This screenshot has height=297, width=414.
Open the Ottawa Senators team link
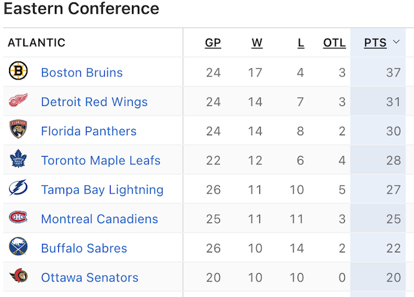point(90,278)
